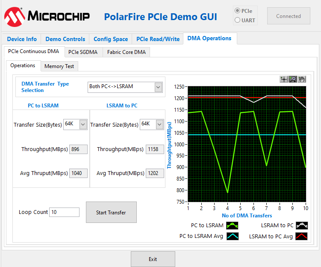
Task: Click the PC to LSRAM green plot legend icon
Action: pos(232,225)
